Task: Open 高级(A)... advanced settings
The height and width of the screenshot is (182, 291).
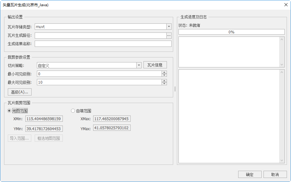Action: click(x=20, y=92)
